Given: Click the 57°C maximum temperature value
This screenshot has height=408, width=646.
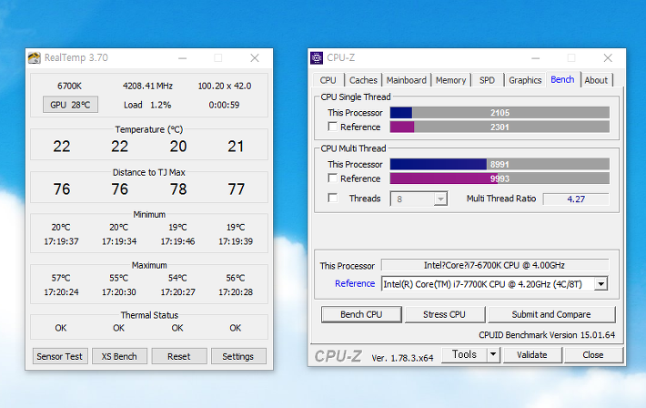Looking at the screenshot, I should pyautogui.click(x=61, y=278).
